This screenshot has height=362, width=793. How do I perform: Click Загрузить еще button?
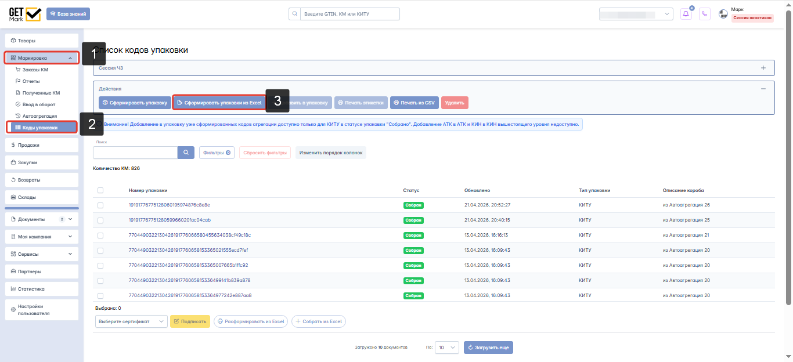[x=488, y=347]
